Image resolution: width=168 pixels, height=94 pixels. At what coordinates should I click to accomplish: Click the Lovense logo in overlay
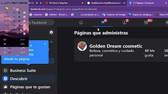[14, 3]
